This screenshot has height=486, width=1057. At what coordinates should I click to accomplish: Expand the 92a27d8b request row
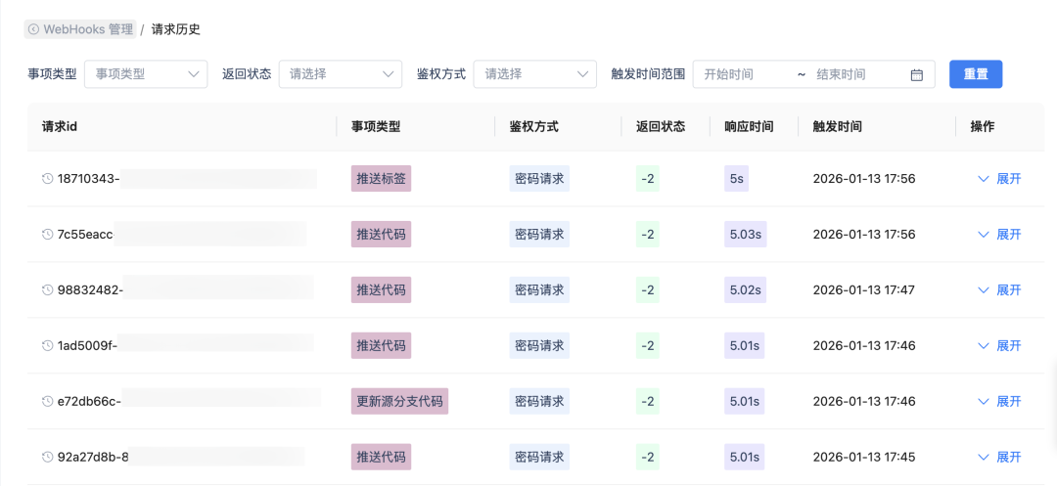(x=999, y=457)
